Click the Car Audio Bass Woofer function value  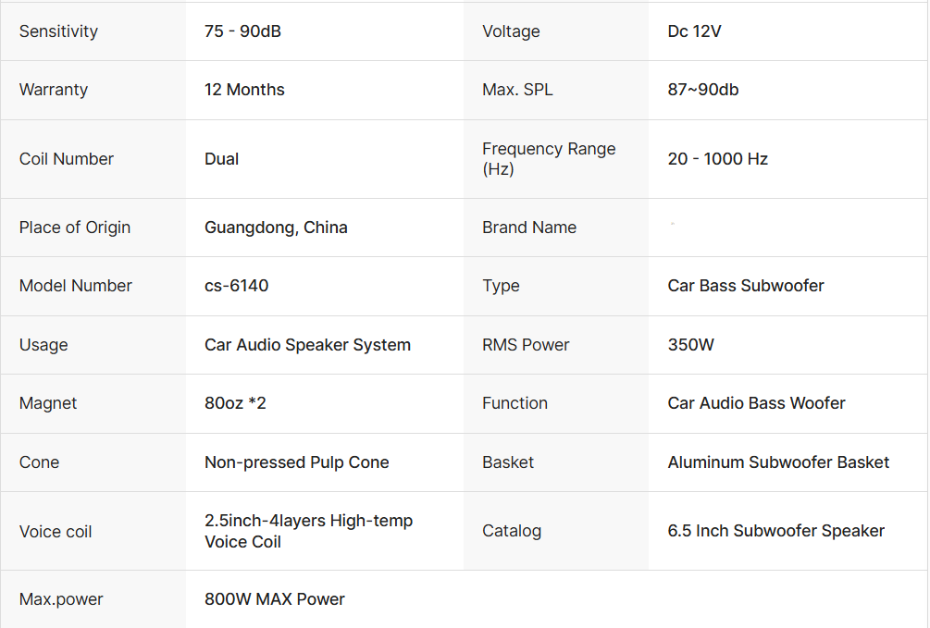point(756,403)
